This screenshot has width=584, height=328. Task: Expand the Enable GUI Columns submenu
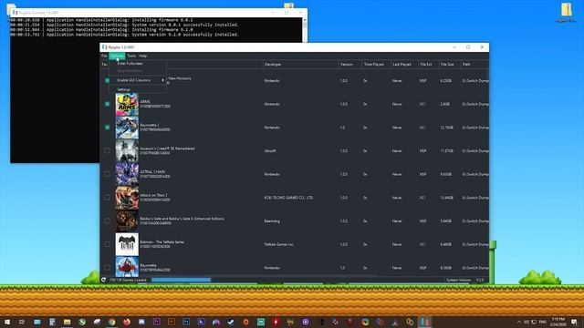point(138,80)
